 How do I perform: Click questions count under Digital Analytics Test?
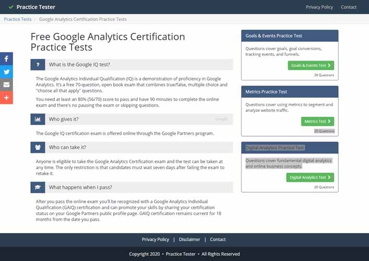pyautogui.click(x=324, y=187)
